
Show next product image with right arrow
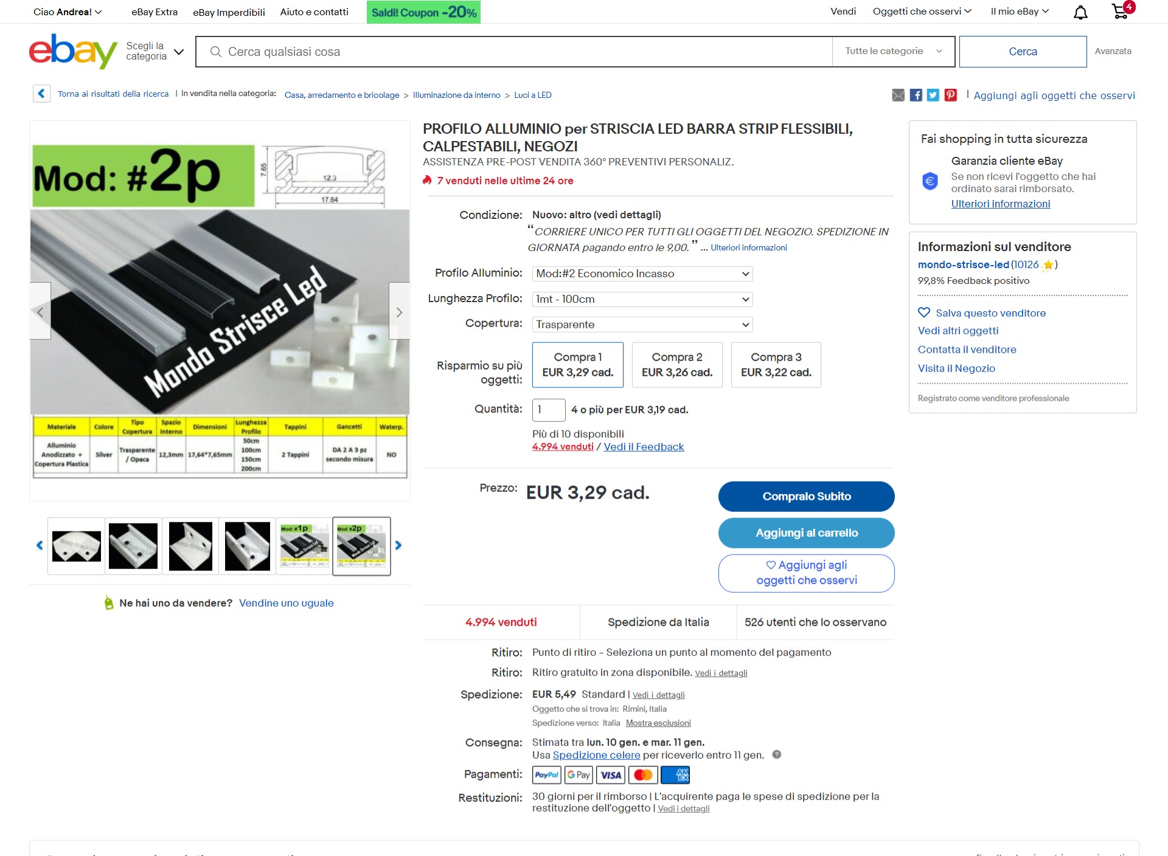pos(399,311)
